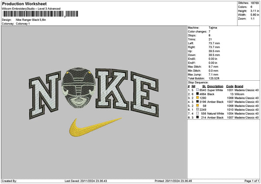Click the code 1001 in stop sequence
Image resolution: width=261 pixels, height=184 pixels.
click(230, 90)
